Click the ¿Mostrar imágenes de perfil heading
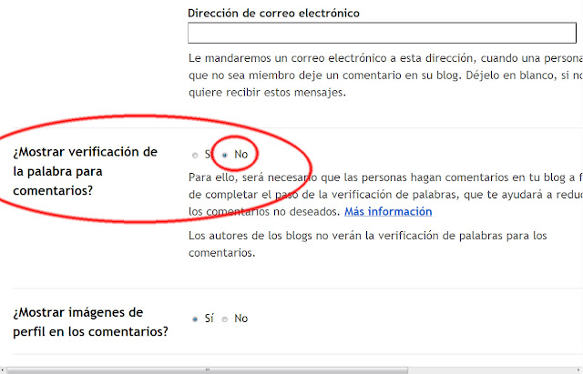The image size is (583, 374). point(90,322)
